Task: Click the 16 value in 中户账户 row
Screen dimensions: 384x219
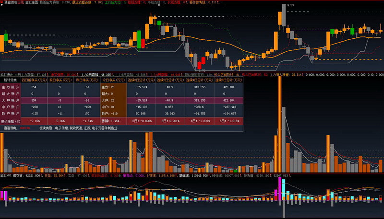Action: point(60,107)
